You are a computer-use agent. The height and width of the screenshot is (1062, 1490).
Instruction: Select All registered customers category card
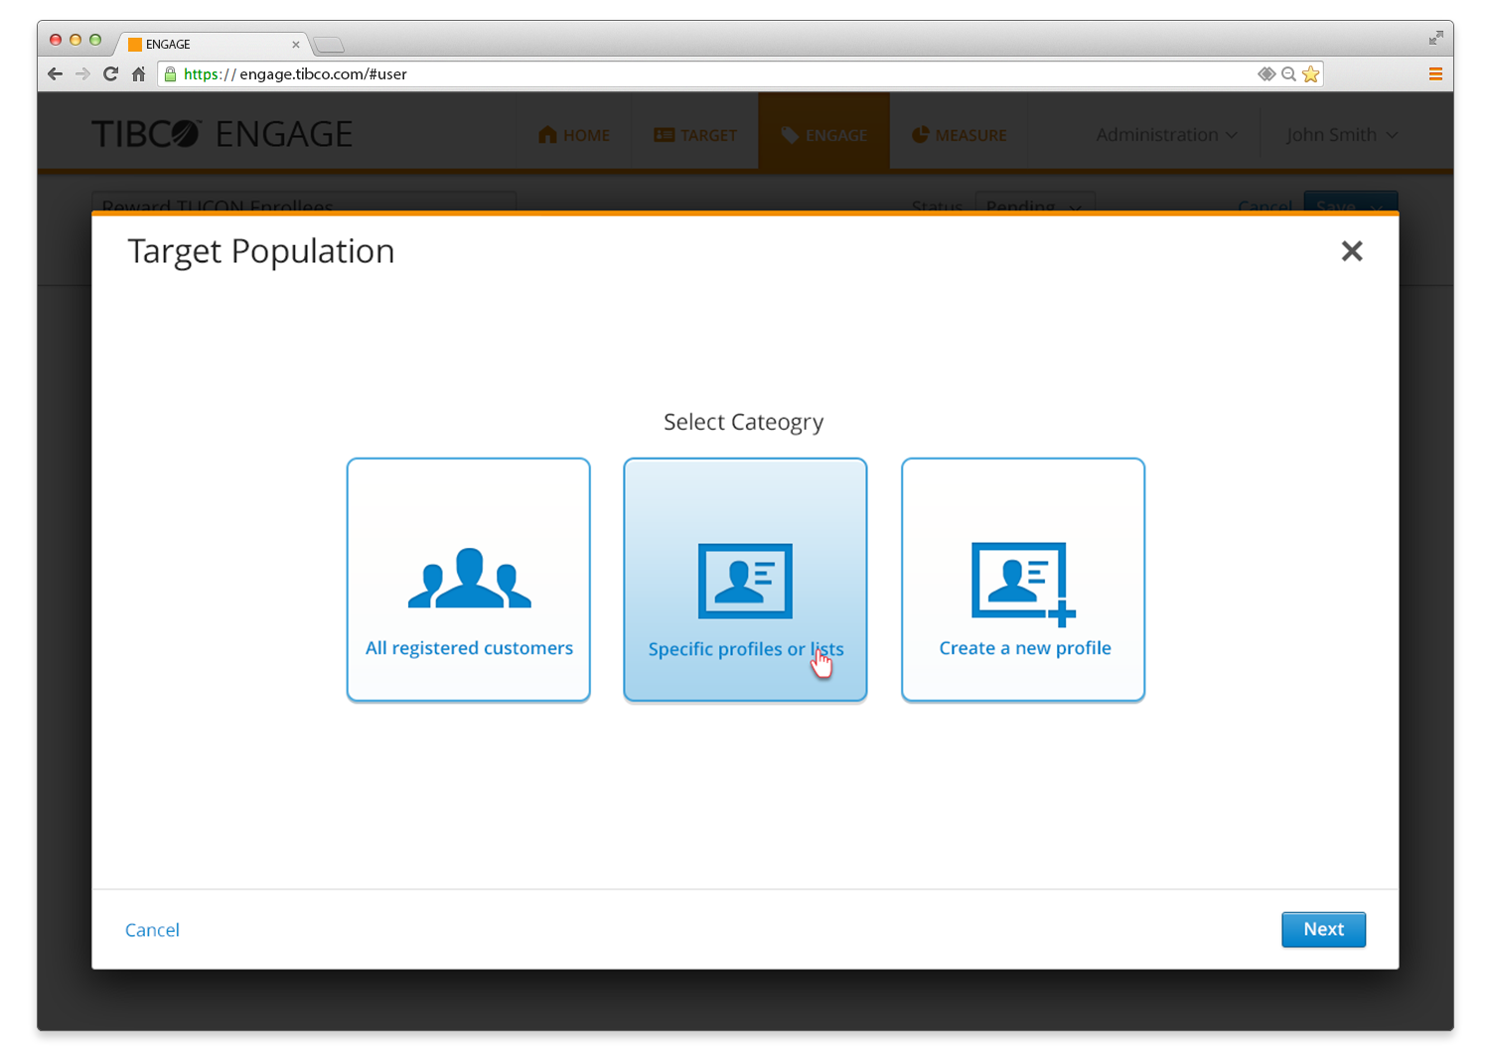pos(469,580)
